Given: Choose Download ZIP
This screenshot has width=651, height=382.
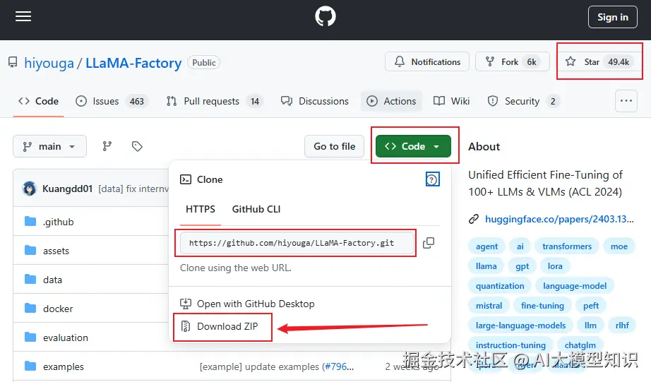Looking at the screenshot, I should pyautogui.click(x=219, y=326).
